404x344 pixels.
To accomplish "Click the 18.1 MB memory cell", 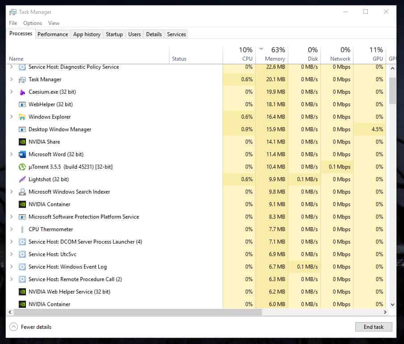I will [x=272, y=104].
